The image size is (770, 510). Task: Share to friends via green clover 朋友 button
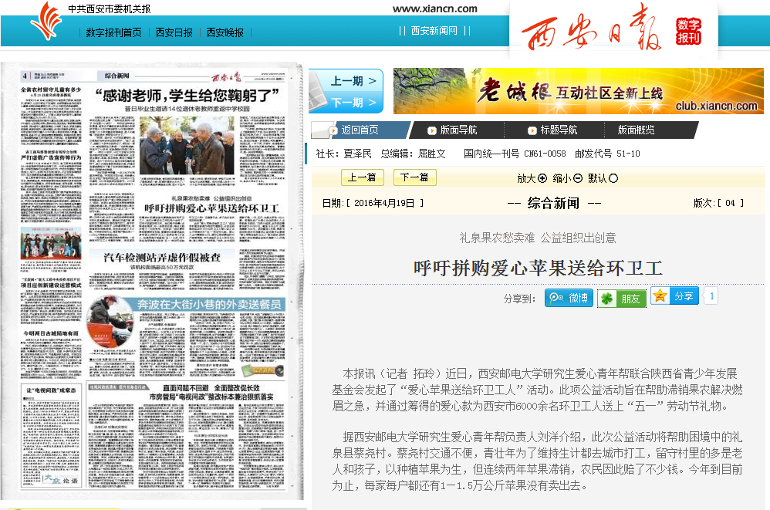(x=621, y=299)
